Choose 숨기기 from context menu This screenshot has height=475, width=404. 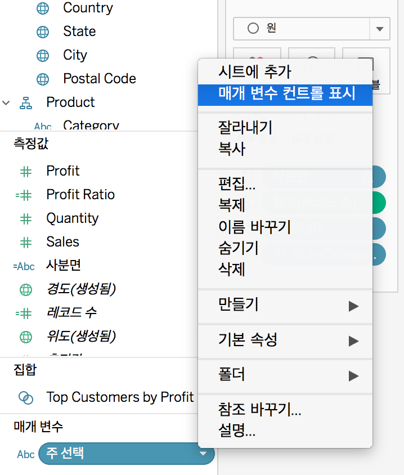pyautogui.click(x=285, y=248)
